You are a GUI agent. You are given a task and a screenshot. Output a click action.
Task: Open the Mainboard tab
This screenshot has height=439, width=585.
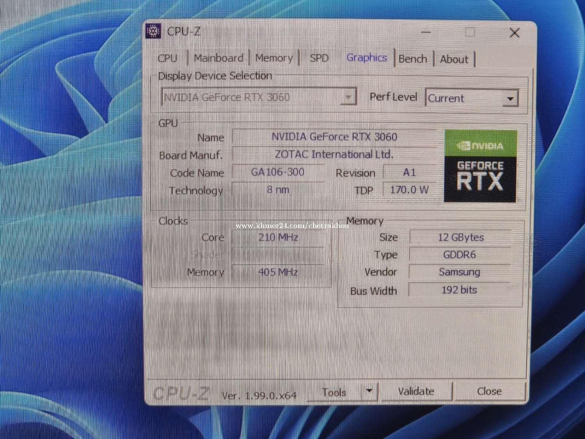coord(218,58)
